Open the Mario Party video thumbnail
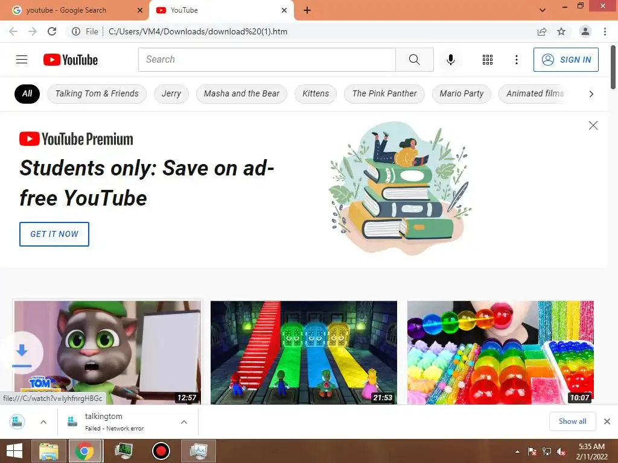The image size is (618, 463). pyautogui.click(x=304, y=352)
